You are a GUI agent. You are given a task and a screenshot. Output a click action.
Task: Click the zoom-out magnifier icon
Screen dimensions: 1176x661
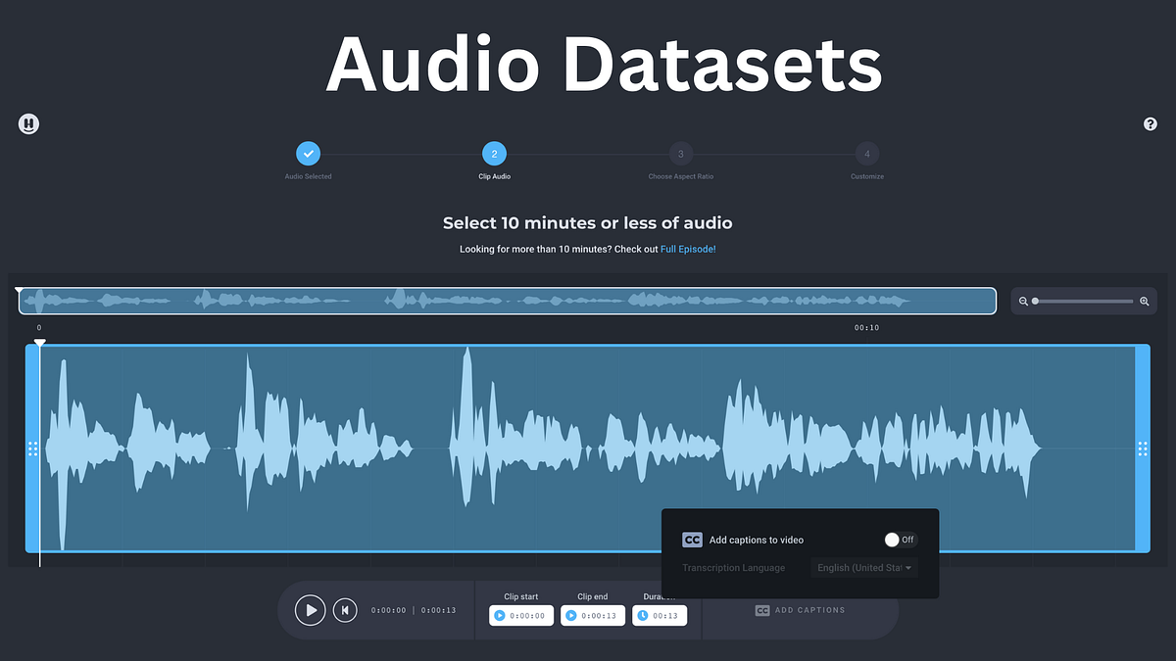click(x=1023, y=301)
